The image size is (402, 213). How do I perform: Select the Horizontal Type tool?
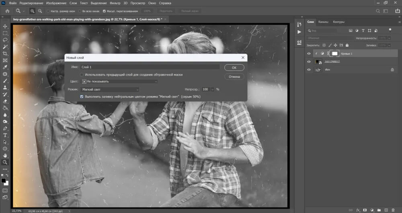coord(5,135)
